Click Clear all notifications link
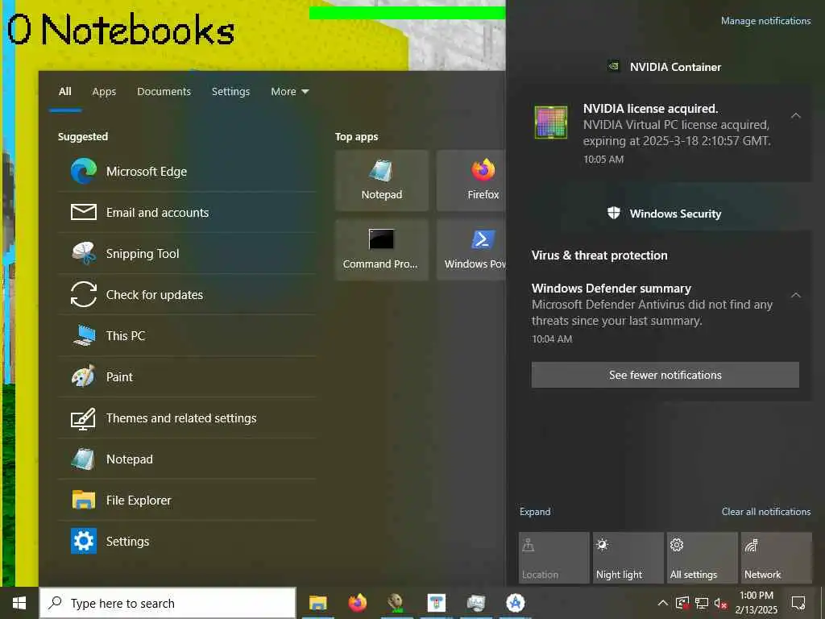This screenshot has width=825, height=619. (766, 512)
